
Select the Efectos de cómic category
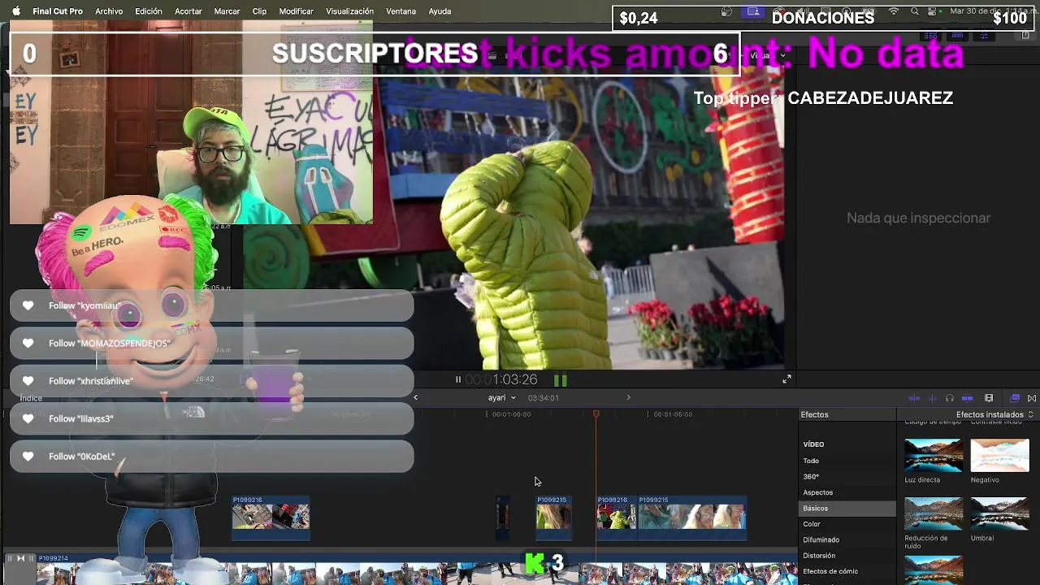coord(830,571)
